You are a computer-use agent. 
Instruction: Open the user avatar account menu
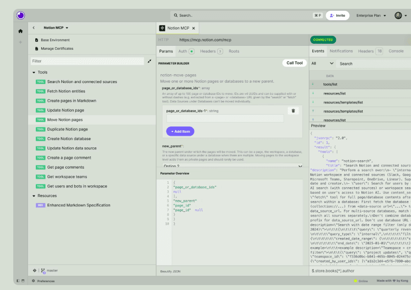click(x=401, y=16)
